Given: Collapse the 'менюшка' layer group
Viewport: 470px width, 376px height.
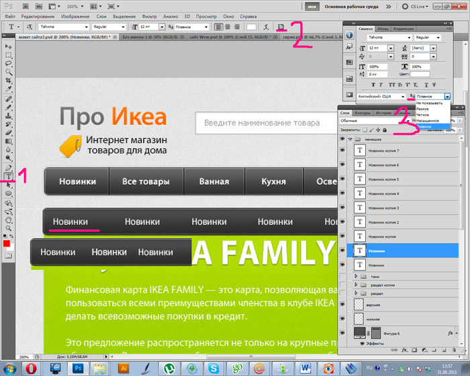Looking at the screenshot, I should pyautogui.click(x=350, y=139).
